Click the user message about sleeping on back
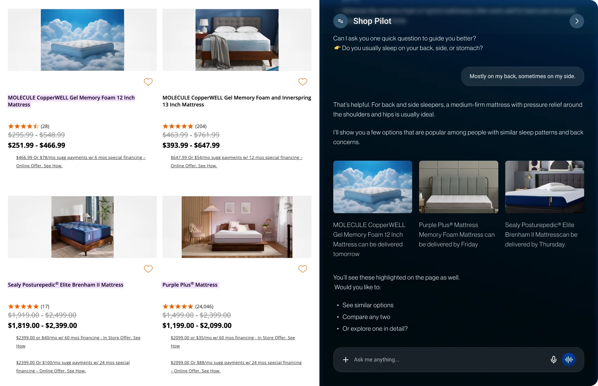Viewport: 598px width, 386px height. tap(523, 76)
